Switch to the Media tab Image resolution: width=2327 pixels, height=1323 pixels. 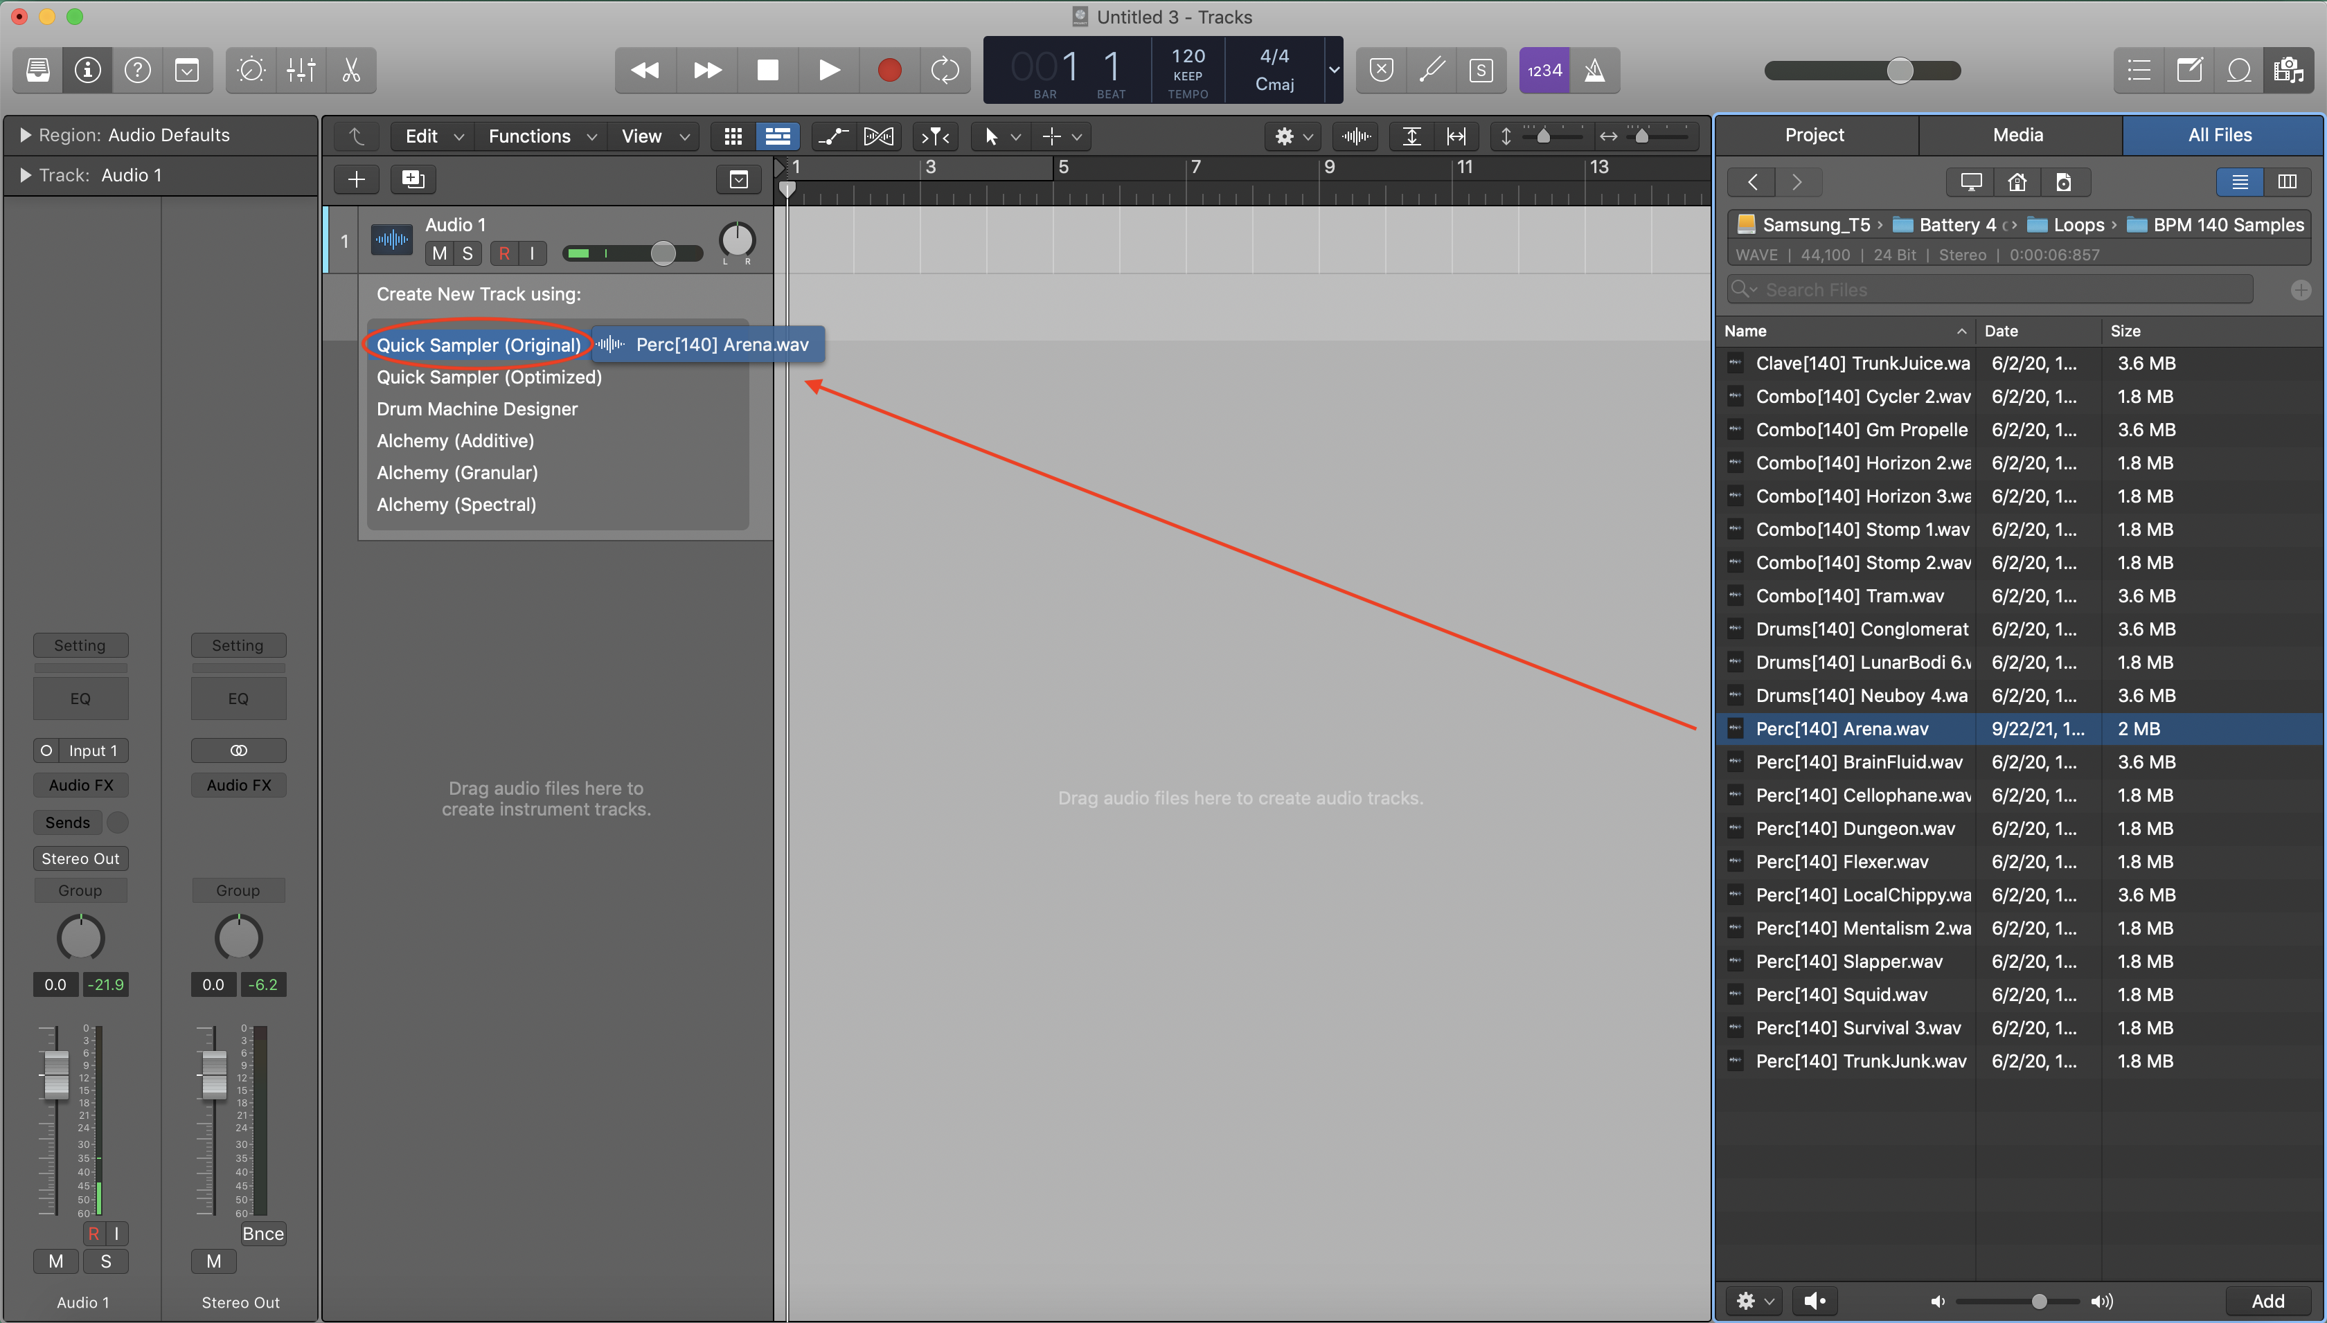2018,136
